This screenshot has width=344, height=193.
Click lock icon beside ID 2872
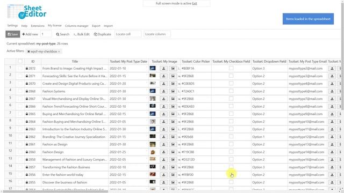click(27, 69)
